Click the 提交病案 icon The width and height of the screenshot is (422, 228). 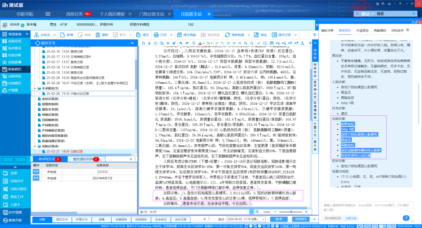(179, 35)
